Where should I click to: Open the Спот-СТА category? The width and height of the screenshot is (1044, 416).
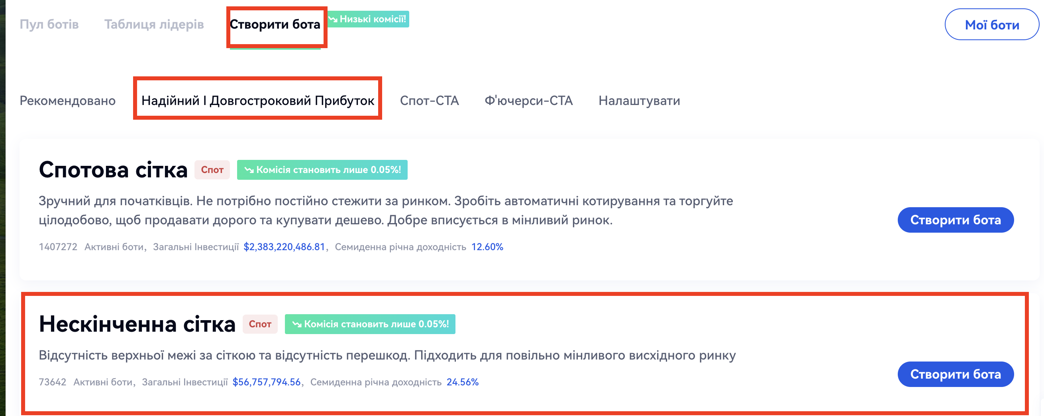(x=429, y=100)
